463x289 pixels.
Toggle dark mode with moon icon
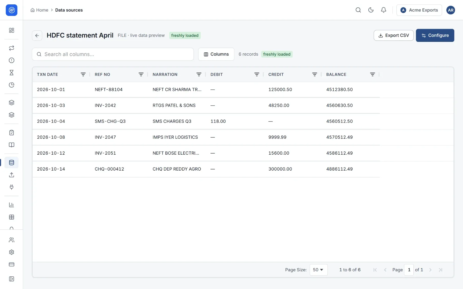pos(371,10)
